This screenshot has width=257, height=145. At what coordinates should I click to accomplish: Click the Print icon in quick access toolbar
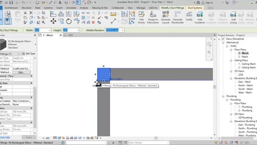click(37, 2)
